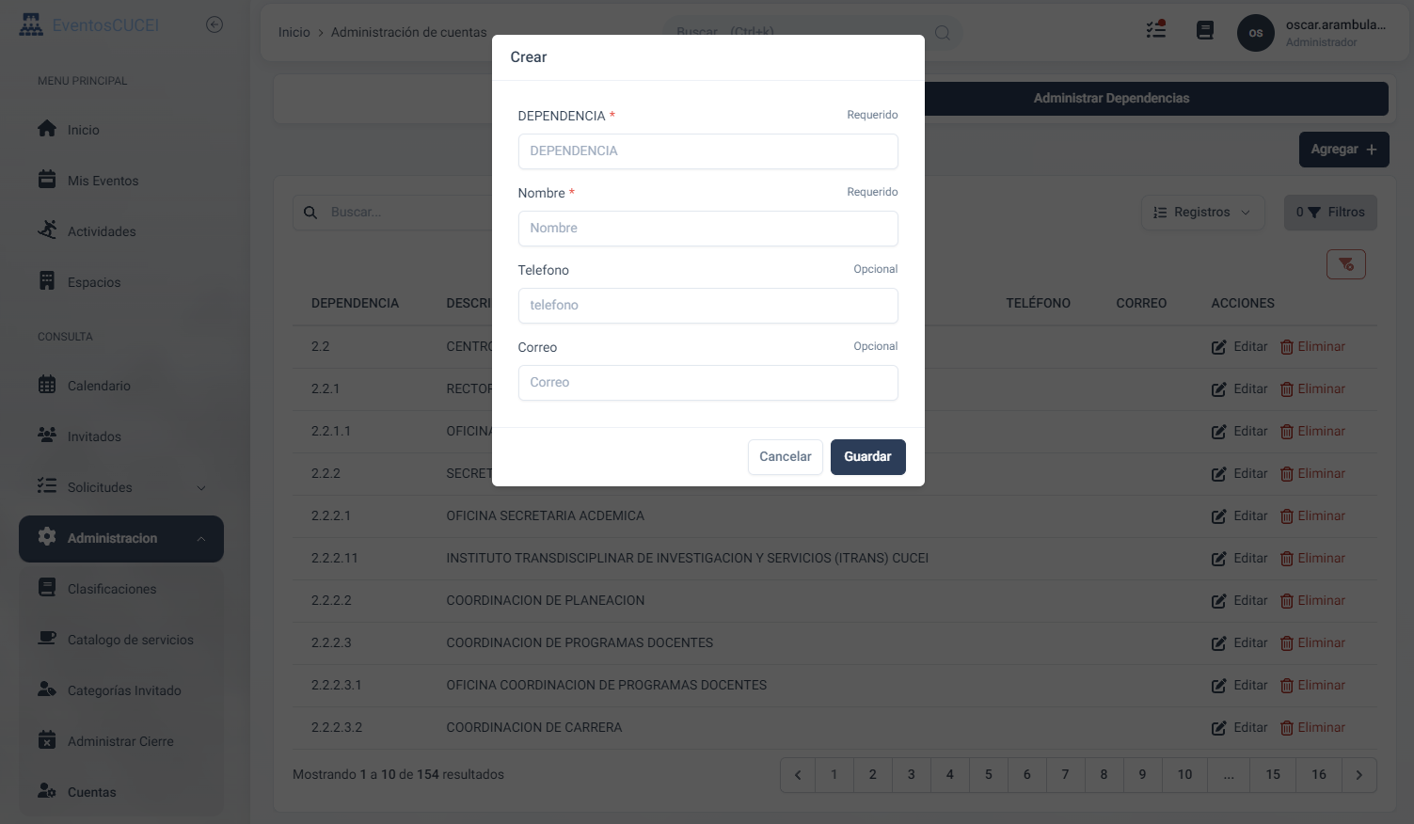Open the tasks checklist icon in header
Image resolution: width=1414 pixels, height=824 pixels.
(1156, 30)
